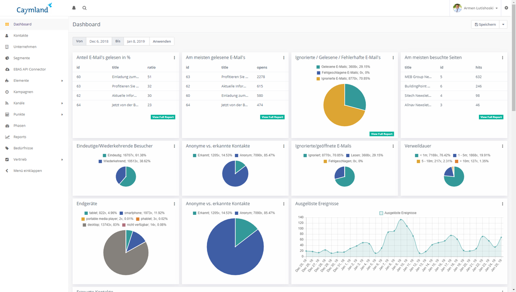Go to Kontakte in sidebar

pyautogui.click(x=21, y=36)
